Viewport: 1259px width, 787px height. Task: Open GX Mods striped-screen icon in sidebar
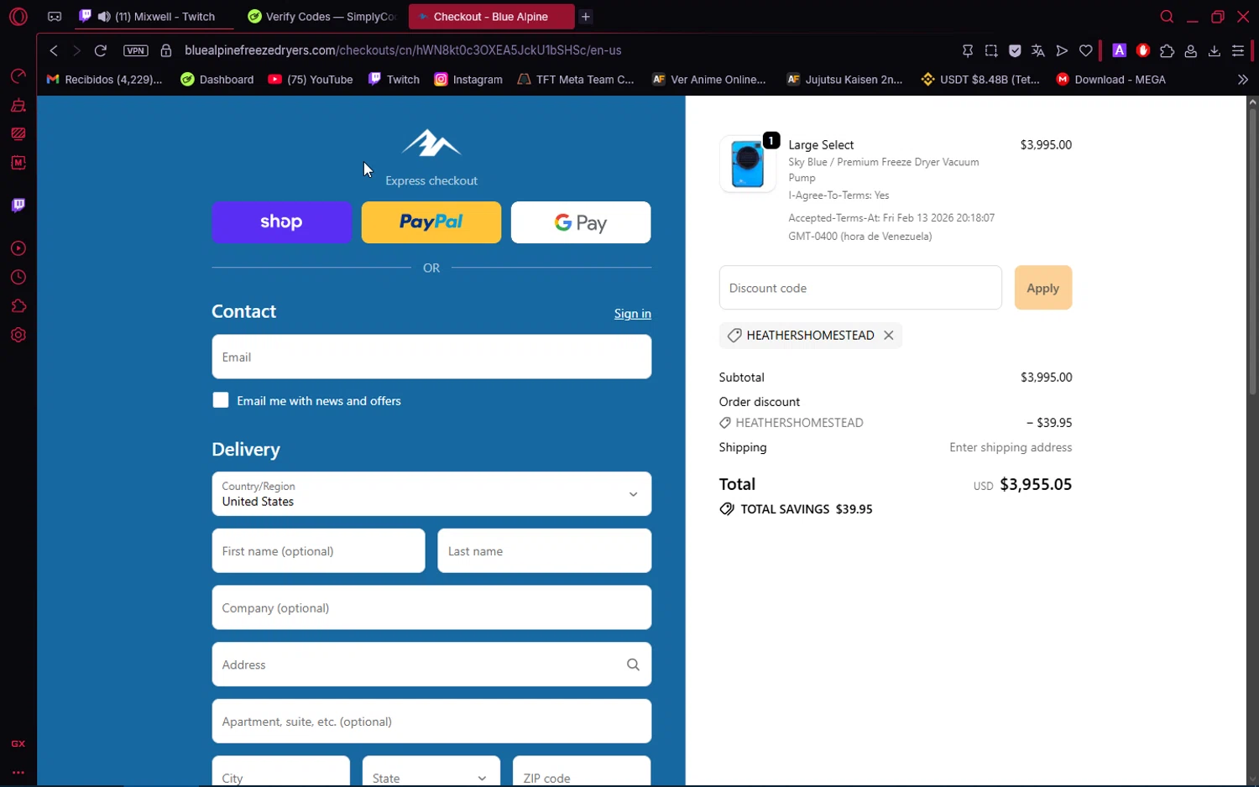point(18,134)
